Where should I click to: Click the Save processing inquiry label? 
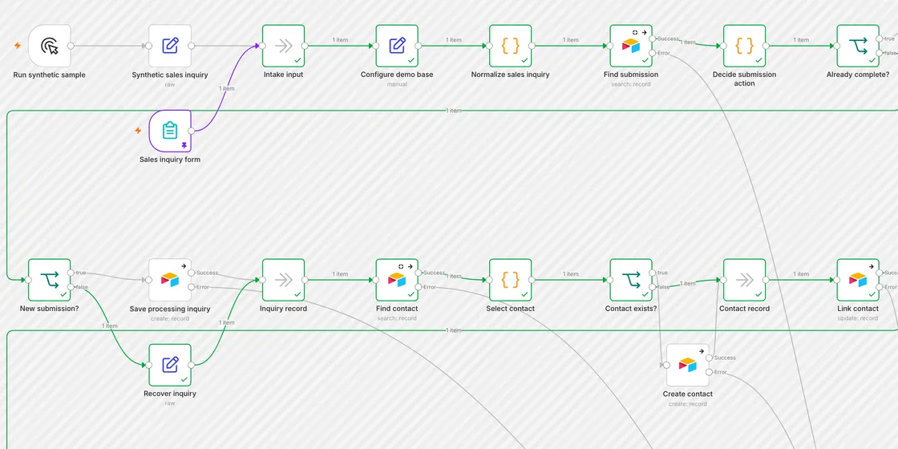click(x=170, y=309)
